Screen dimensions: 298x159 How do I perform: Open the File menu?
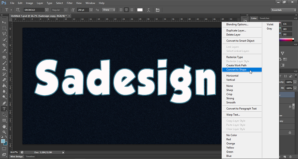(12, 3)
